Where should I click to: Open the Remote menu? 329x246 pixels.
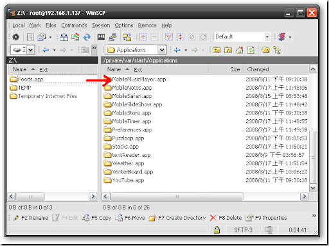147,26
